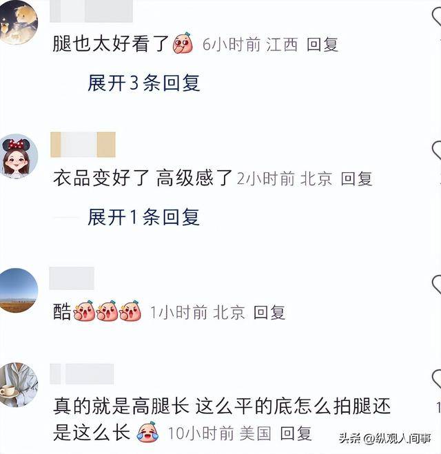441x454 pixels.
Task: Reply to the 腿也太好看了 comment
Action: coord(322,45)
